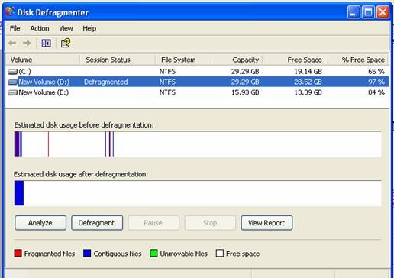Click the 'Contiguous files' legend label

[118, 254]
